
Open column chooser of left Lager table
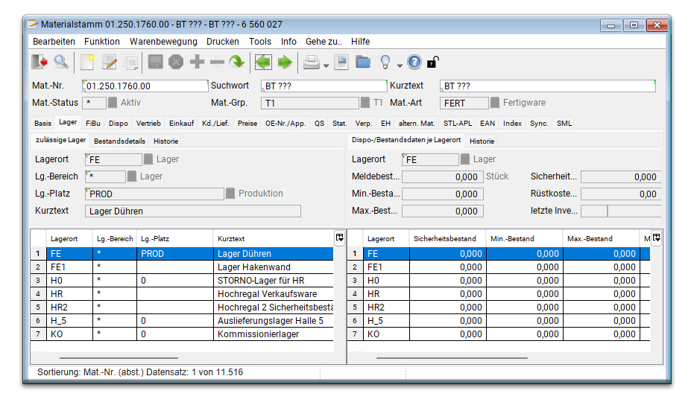339,238
